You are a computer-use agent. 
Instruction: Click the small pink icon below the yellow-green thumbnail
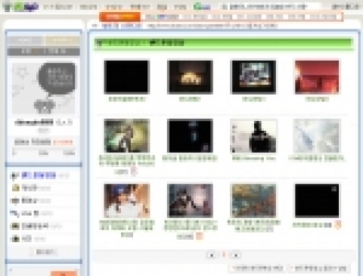(x=134, y=172)
